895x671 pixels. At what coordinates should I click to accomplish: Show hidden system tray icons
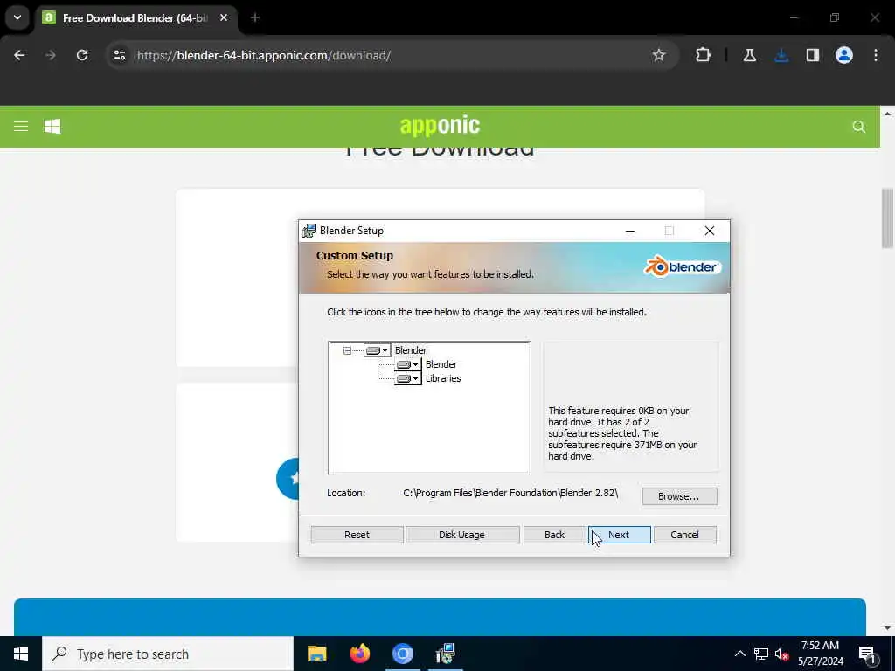click(x=739, y=654)
